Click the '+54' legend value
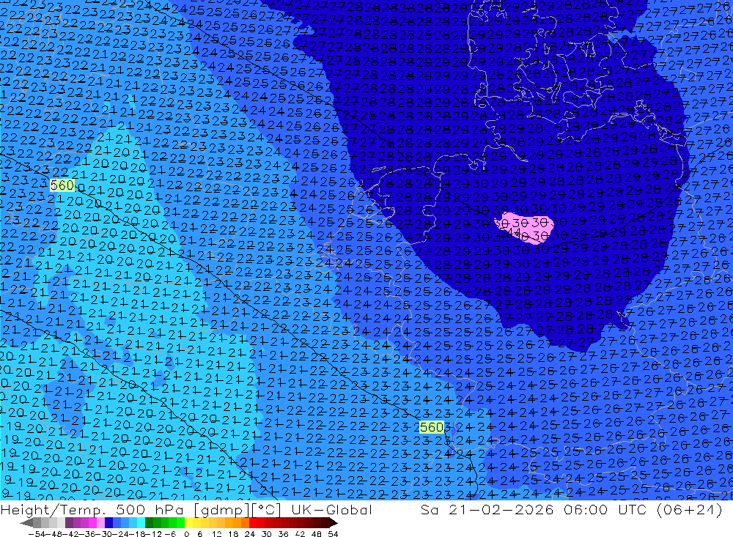 coord(333,534)
